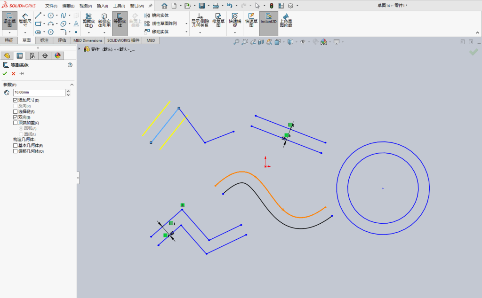Viewport: 482px width, 298px height.
Task: Click the 镜向实体 mirror tool
Action: click(156, 16)
